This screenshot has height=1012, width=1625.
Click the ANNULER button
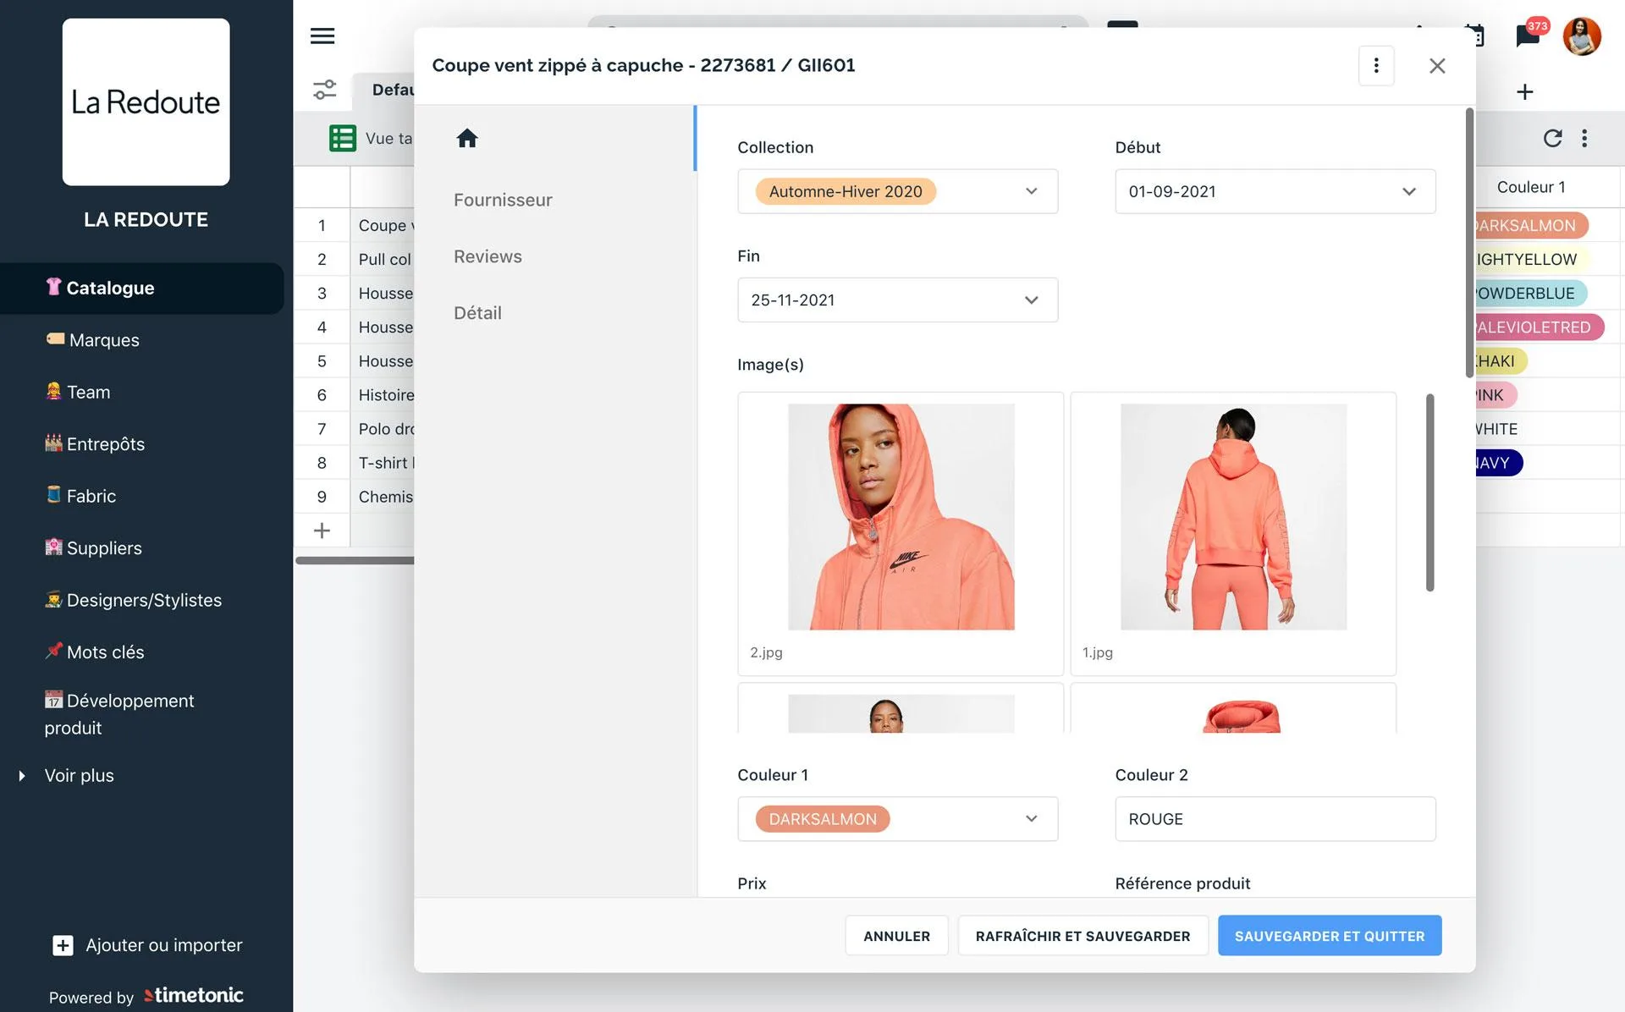(896, 936)
